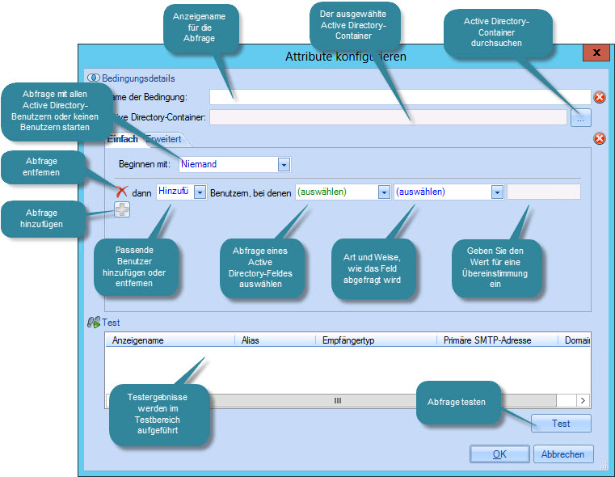Click the match value input field
The image size is (615, 477).
point(544,192)
